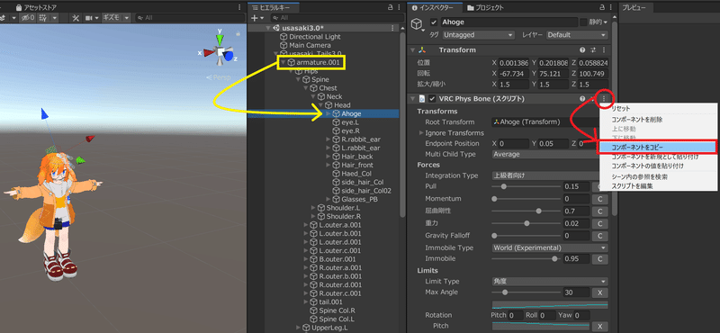Click the C button beside Immobile

point(599,259)
